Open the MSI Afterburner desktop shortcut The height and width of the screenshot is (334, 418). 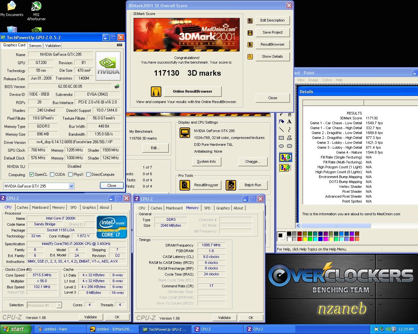[x=36, y=11]
